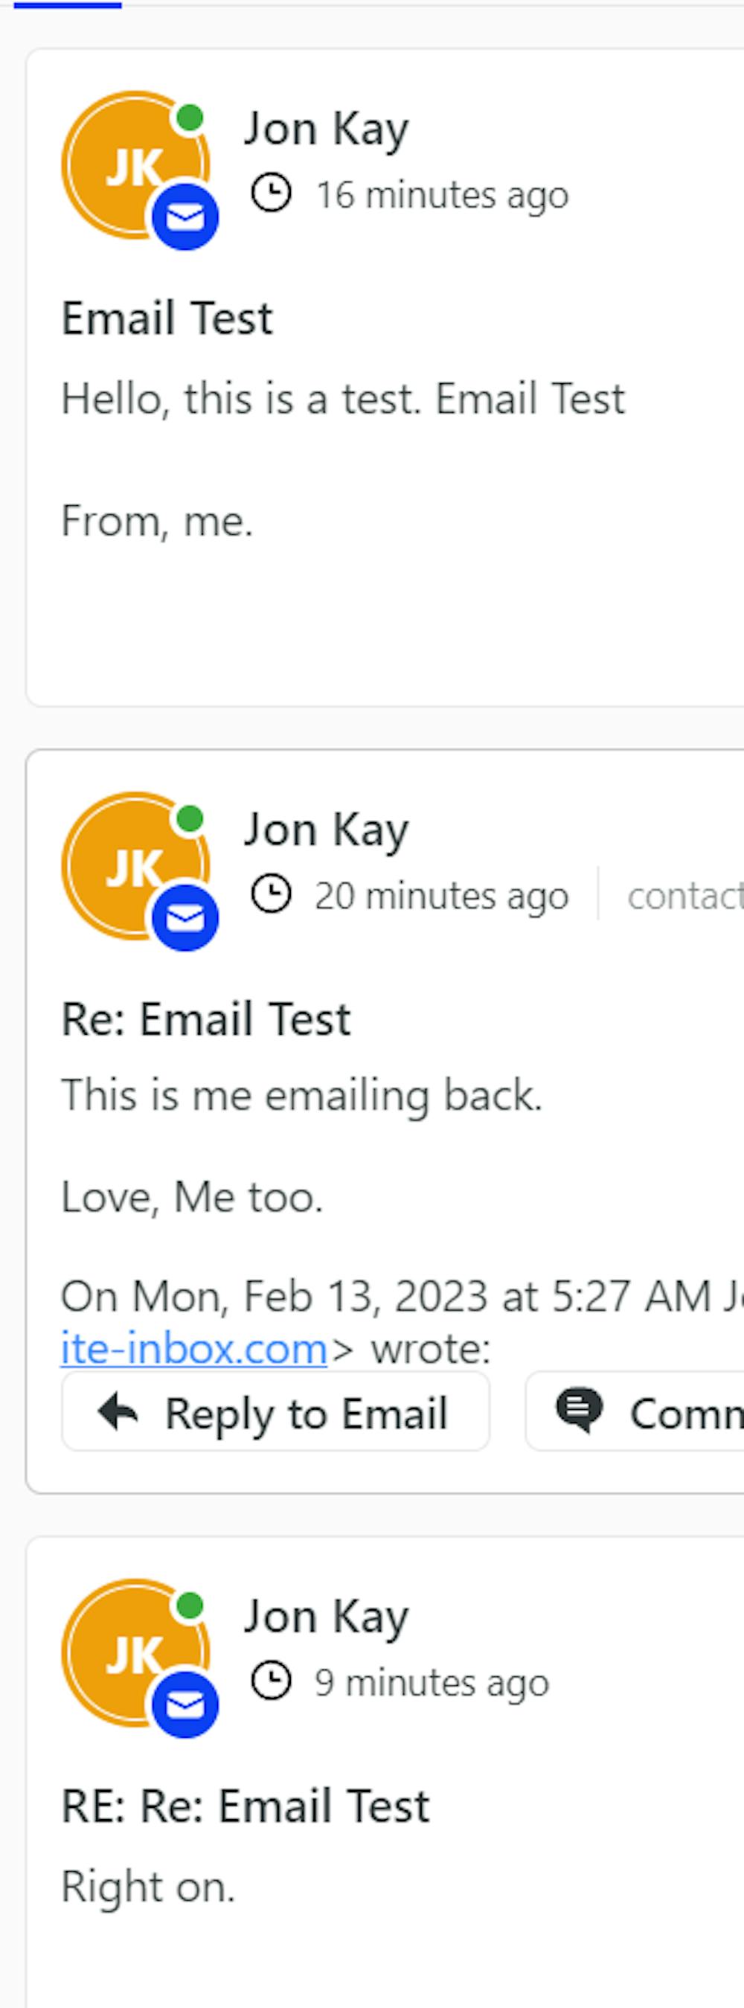Click the clock icon beside "20 minutes ago"
This screenshot has width=744, height=2008.
(x=272, y=894)
